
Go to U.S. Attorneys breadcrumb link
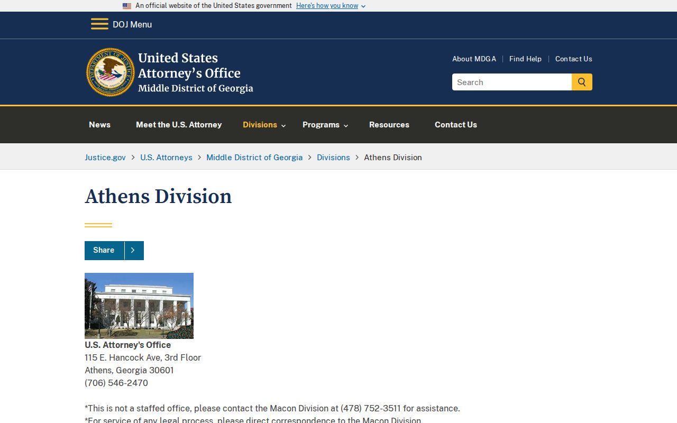pyautogui.click(x=166, y=157)
